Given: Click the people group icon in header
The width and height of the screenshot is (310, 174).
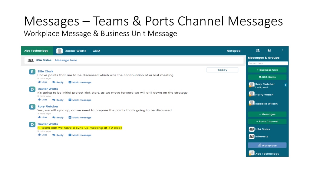Looking at the screenshot, I should (258, 50).
